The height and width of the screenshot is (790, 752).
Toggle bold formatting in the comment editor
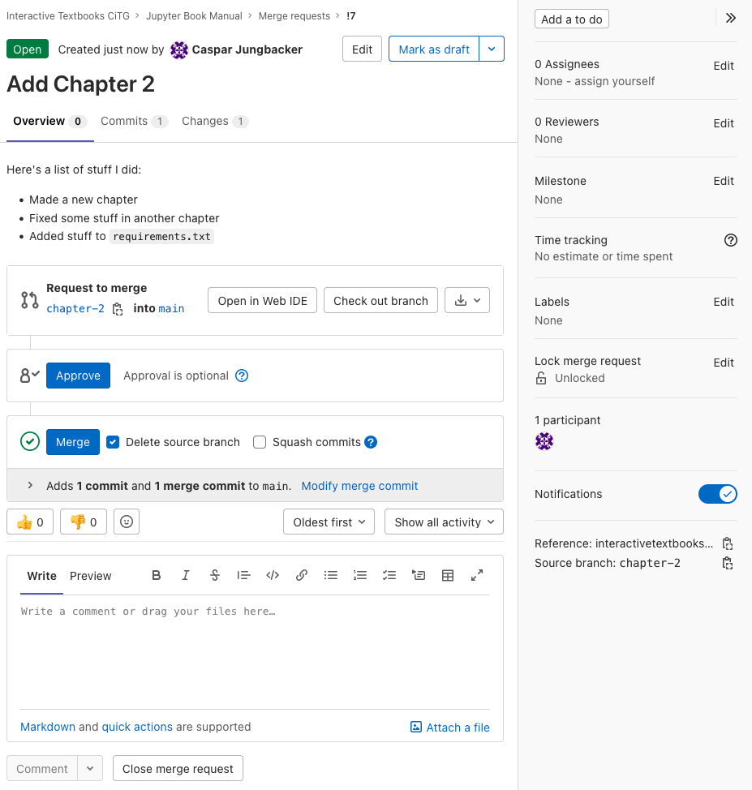click(x=156, y=575)
